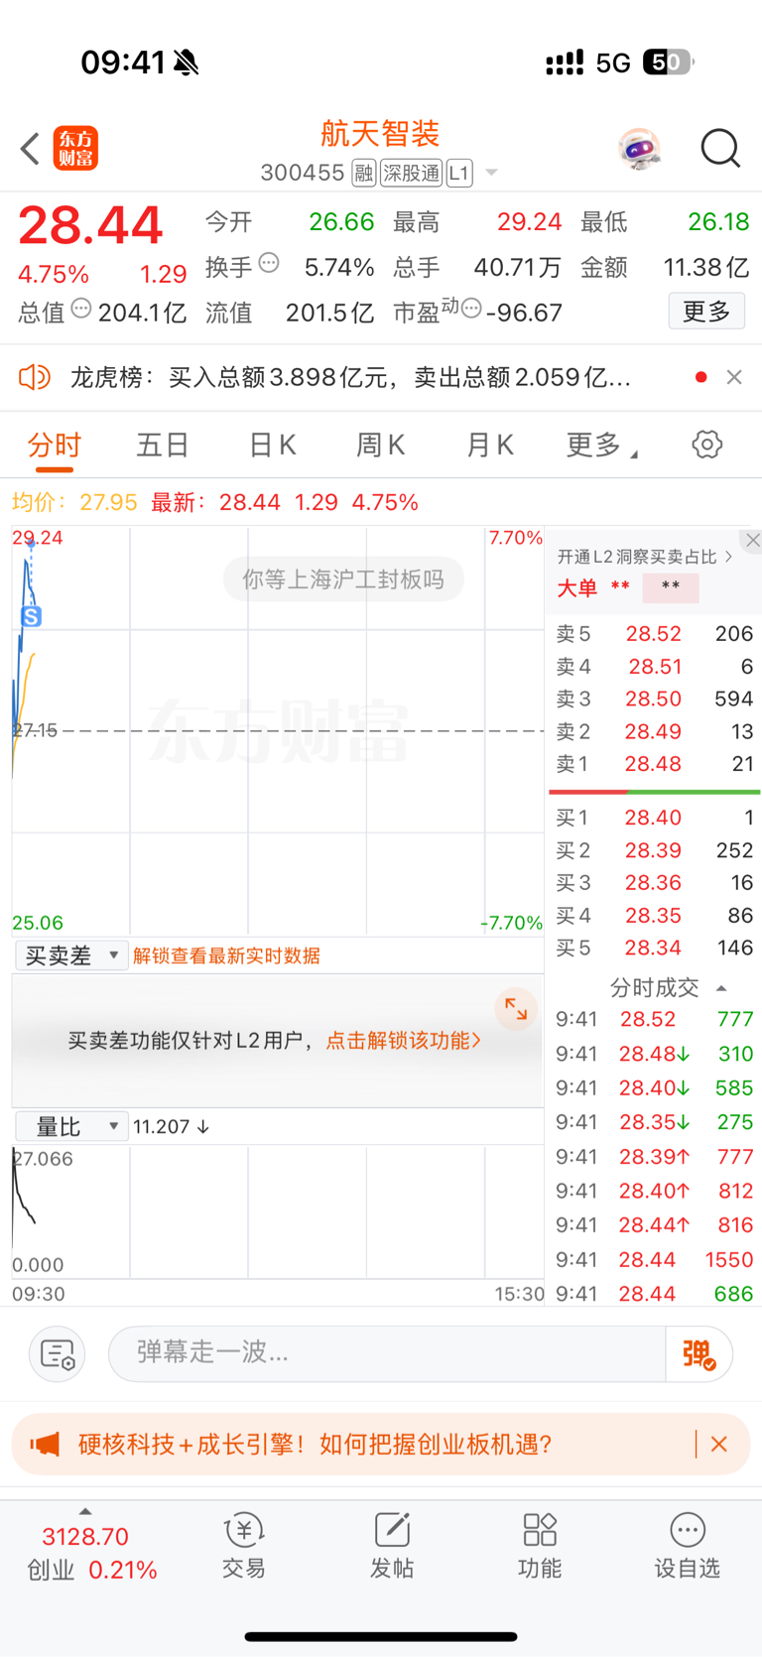Viewport: 762px width, 1657px height.
Task: Open info icon next to 总值
Action: pyautogui.click(x=81, y=309)
